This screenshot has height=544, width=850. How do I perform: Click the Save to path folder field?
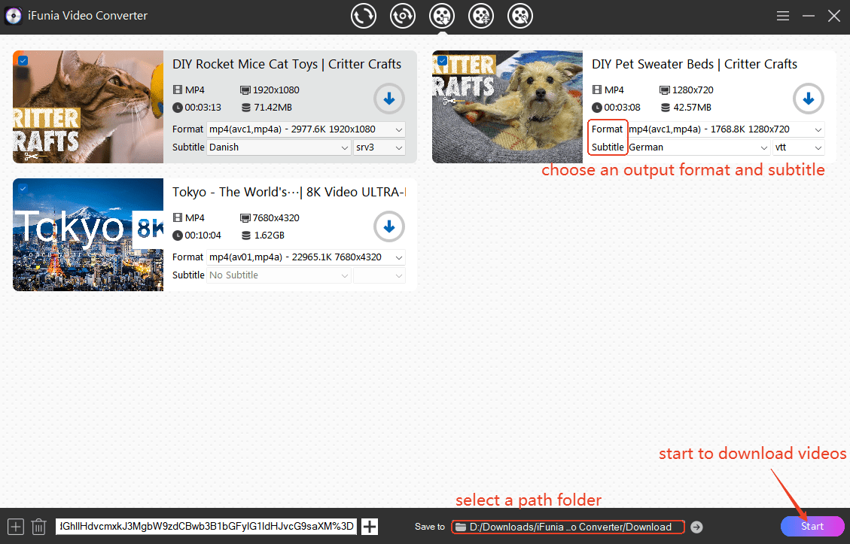pos(568,527)
